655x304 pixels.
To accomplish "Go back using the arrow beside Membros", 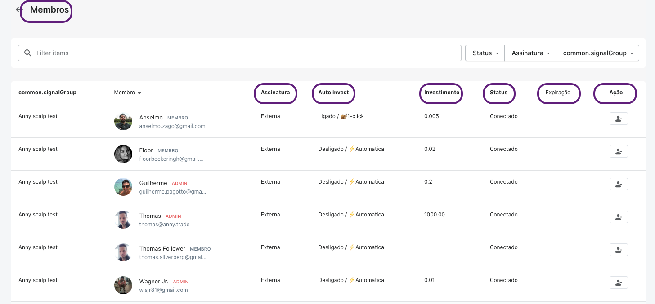I will [x=18, y=9].
